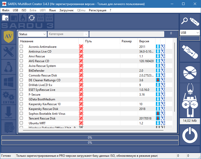
Task: Open the Регистрация menu
Action: tap(97, 10)
